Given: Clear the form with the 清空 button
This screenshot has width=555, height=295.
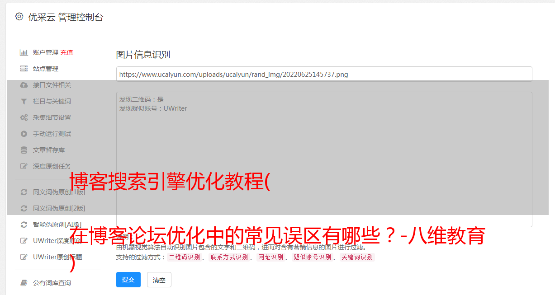Looking at the screenshot, I should click(159, 280).
